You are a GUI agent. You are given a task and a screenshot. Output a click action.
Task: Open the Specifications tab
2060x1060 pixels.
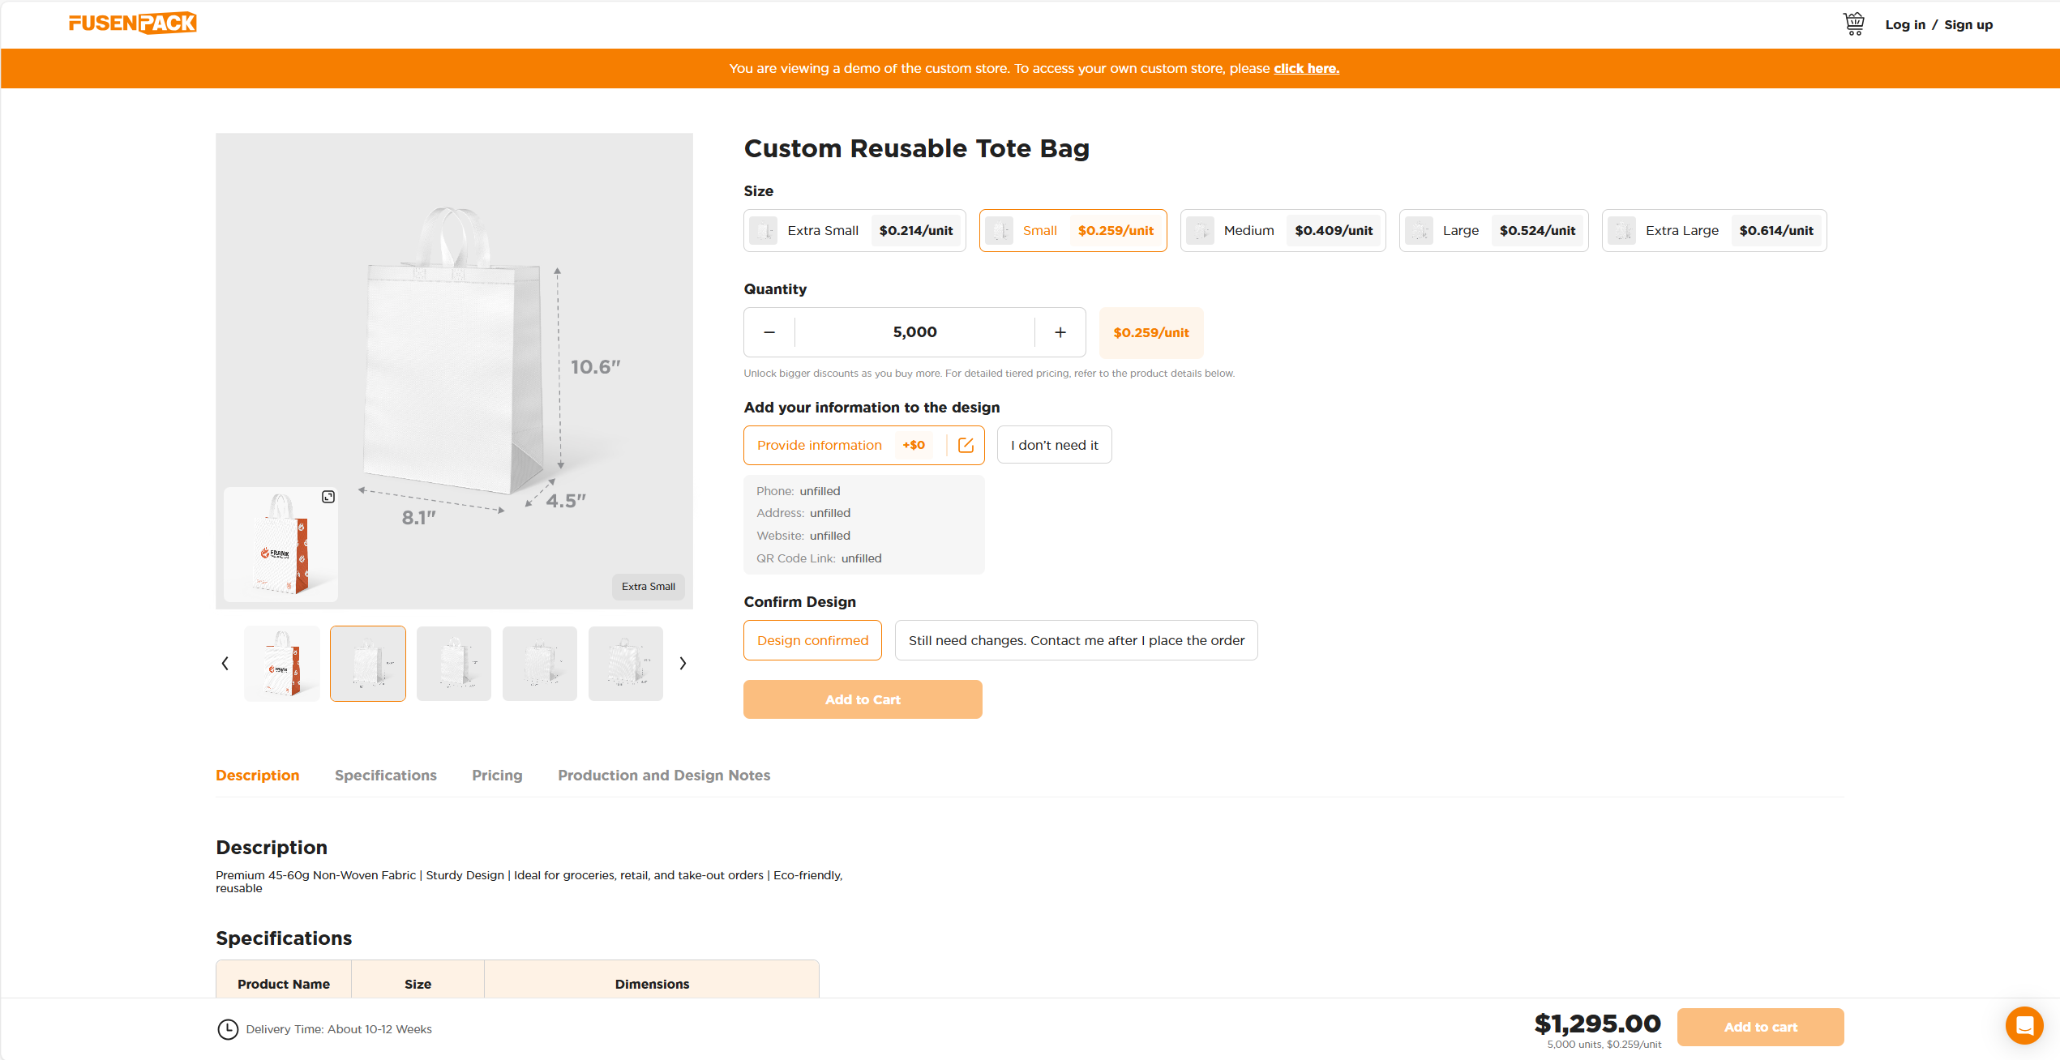coord(385,776)
